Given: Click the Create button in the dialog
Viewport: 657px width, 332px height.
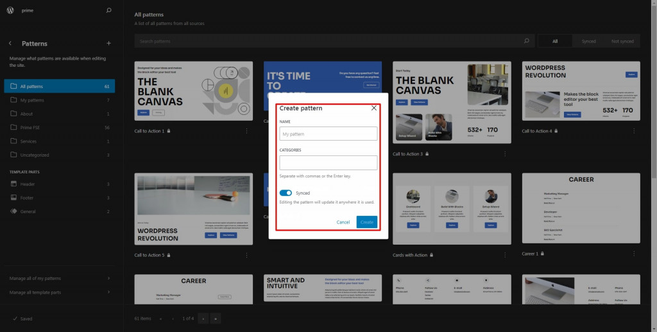Looking at the screenshot, I should point(367,222).
